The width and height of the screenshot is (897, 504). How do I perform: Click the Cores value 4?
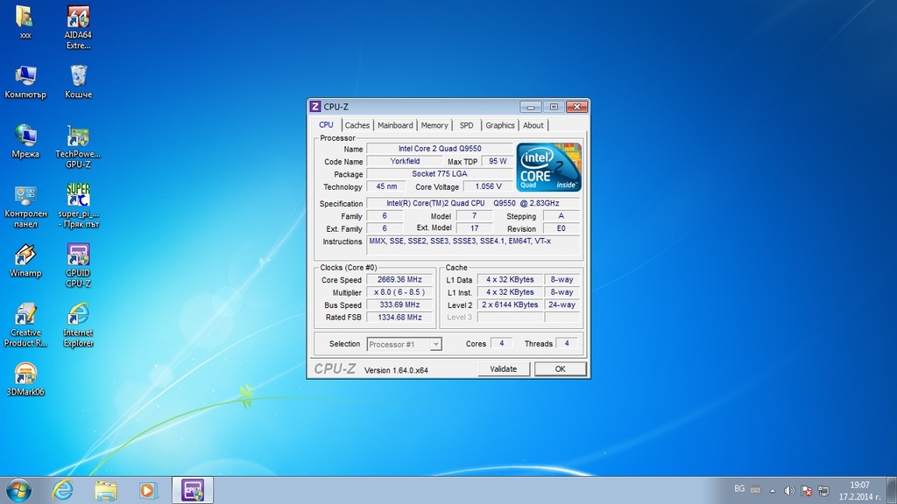pyautogui.click(x=501, y=343)
